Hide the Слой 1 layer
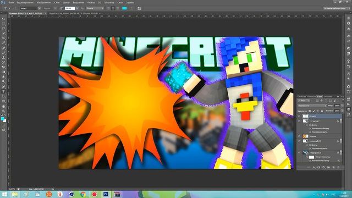 point(299,116)
